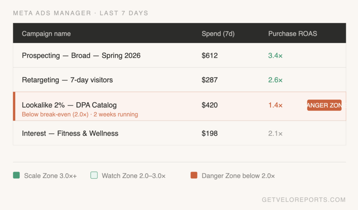Click the DANGER ZONE badge

(324, 105)
